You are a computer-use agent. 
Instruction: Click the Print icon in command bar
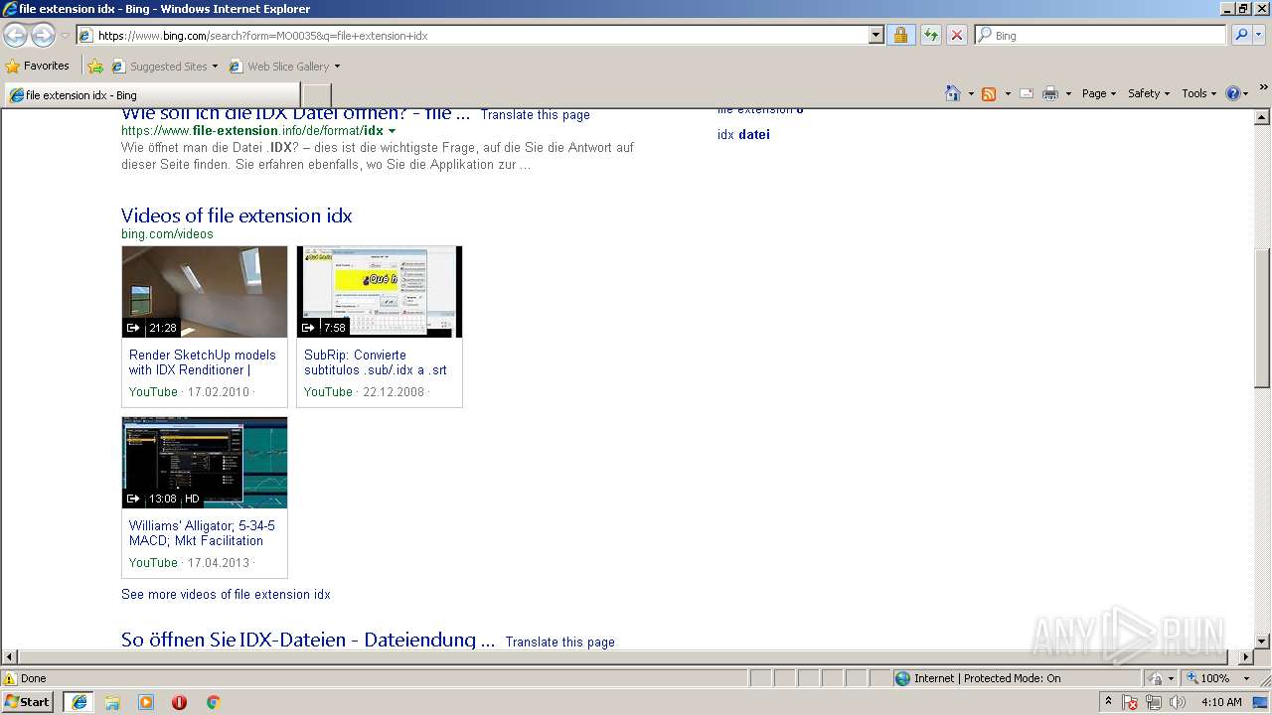pos(1049,93)
